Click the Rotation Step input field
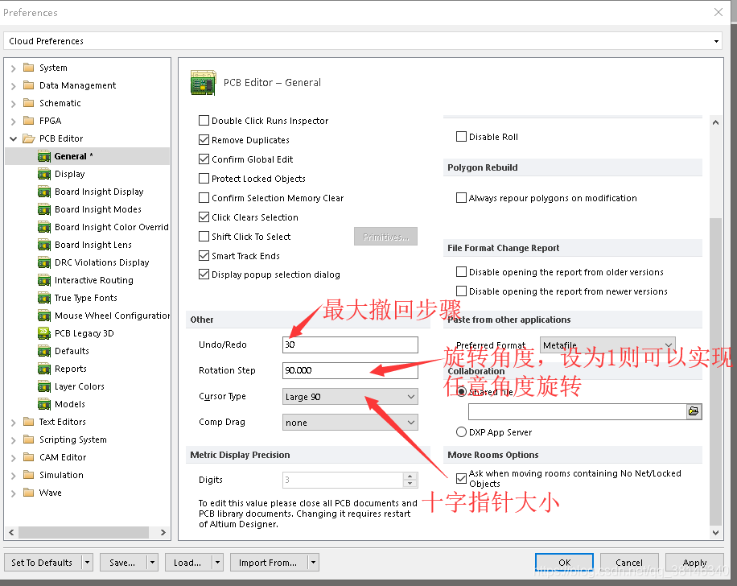The width and height of the screenshot is (737, 586). click(x=350, y=370)
